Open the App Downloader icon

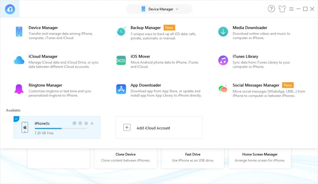(121, 89)
